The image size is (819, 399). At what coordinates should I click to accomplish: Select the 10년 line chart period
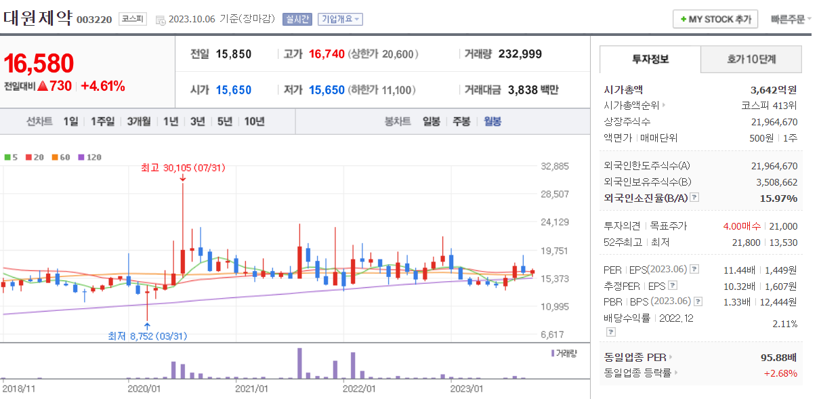click(x=255, y=122)
